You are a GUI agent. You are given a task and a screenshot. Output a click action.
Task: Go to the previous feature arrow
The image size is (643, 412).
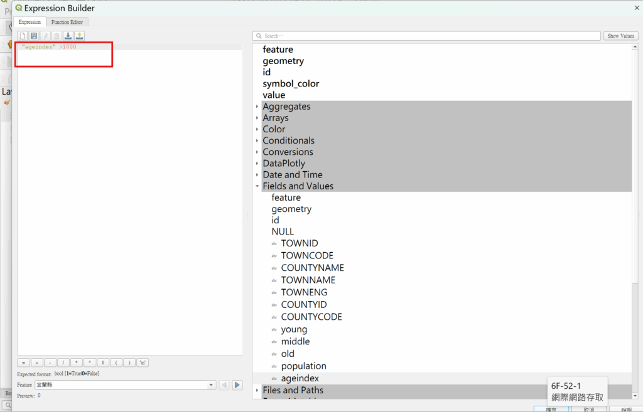(x=224, y=385)
